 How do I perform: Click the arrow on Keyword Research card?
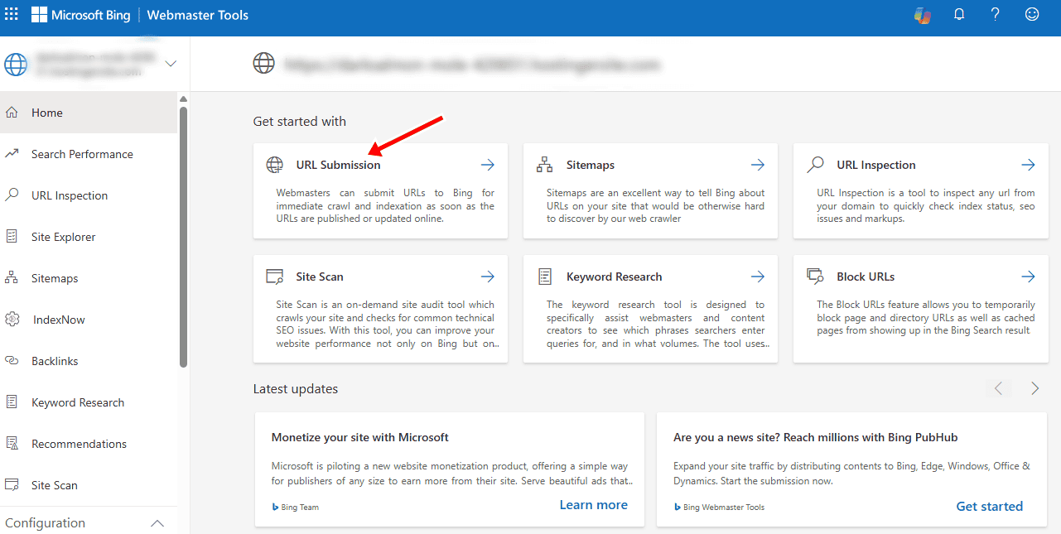click(758, 277)
